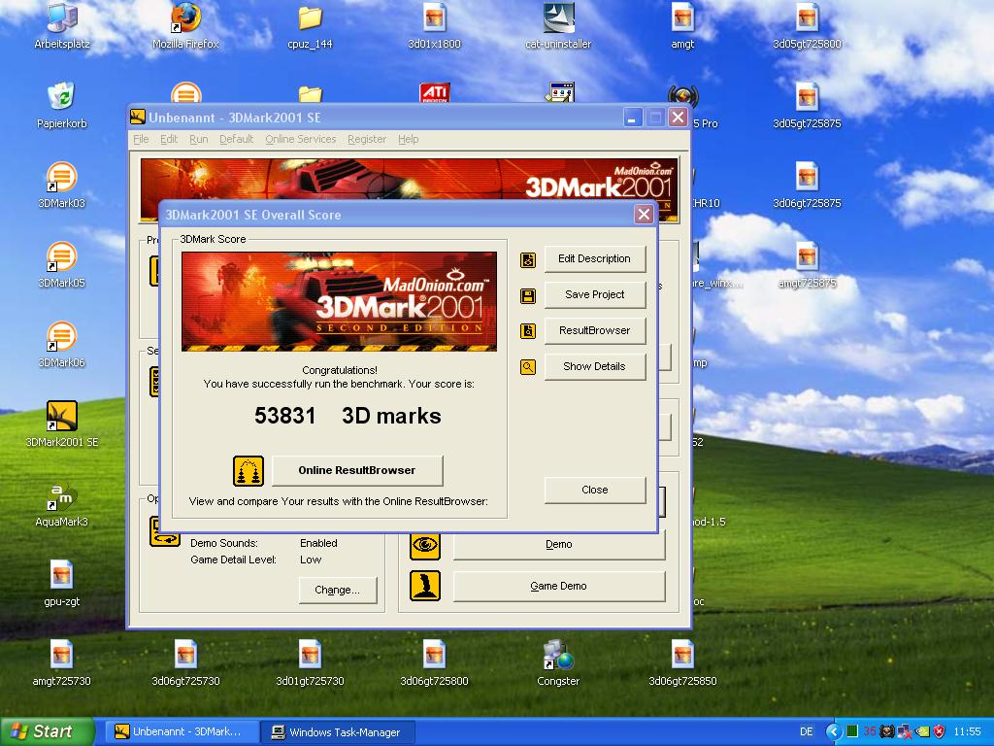Open the Default menu
Image resolution: width=994 pixels, height=746 pixels.
tap(237, 139)
